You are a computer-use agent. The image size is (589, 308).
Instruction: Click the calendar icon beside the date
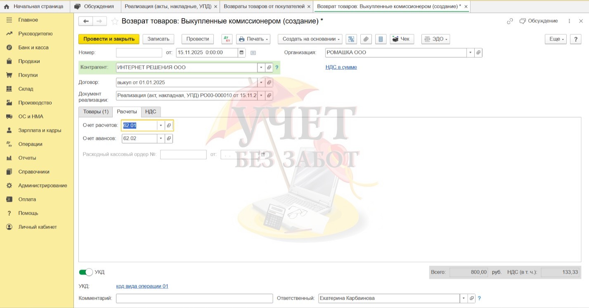[241, 53]
